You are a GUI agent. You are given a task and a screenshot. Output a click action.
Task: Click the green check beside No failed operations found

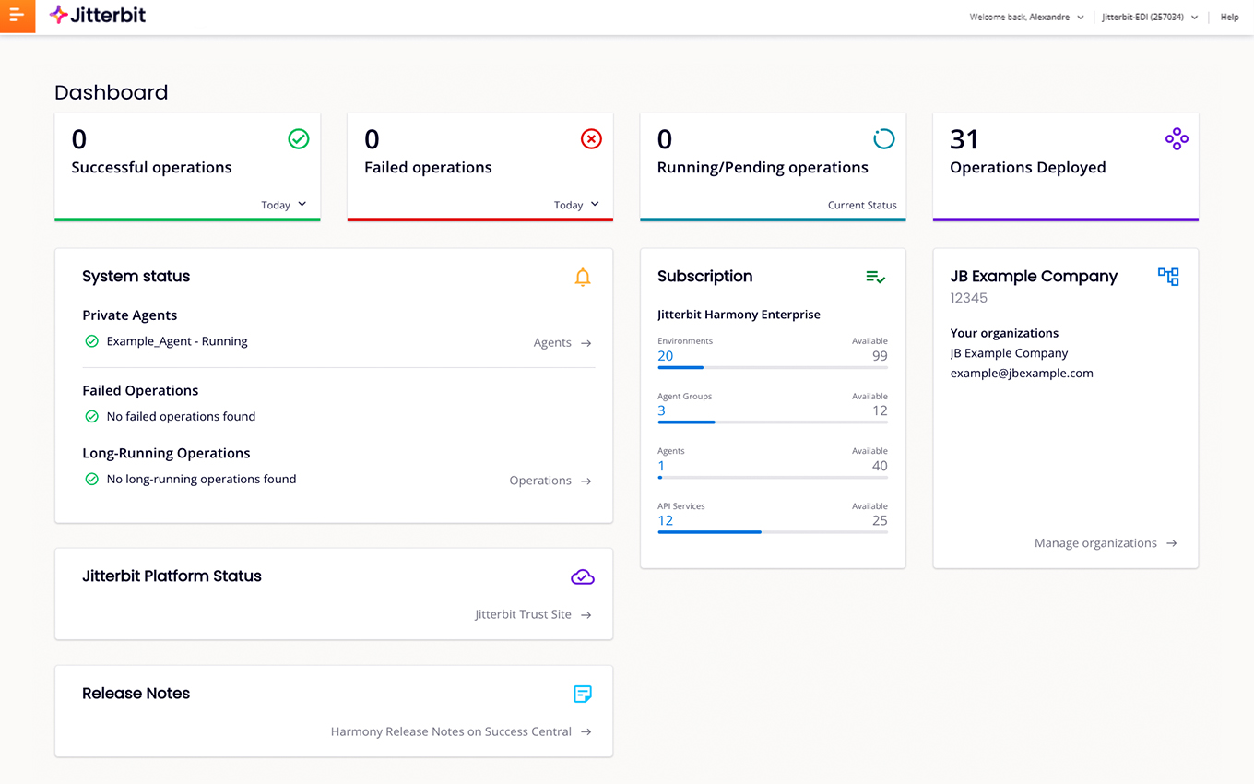tap(91, 417)
